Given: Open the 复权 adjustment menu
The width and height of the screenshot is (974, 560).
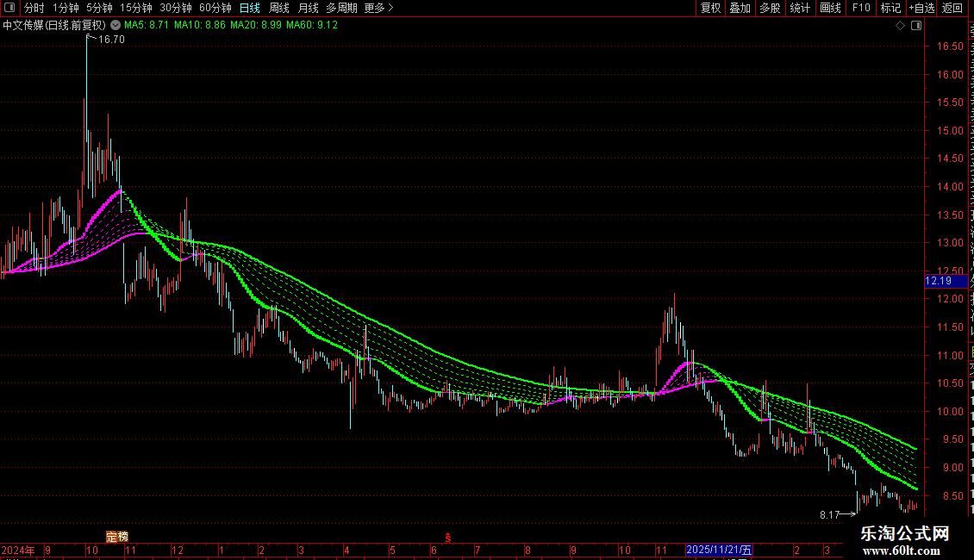Looking at the screenshot, I should (x=710, y=8).
